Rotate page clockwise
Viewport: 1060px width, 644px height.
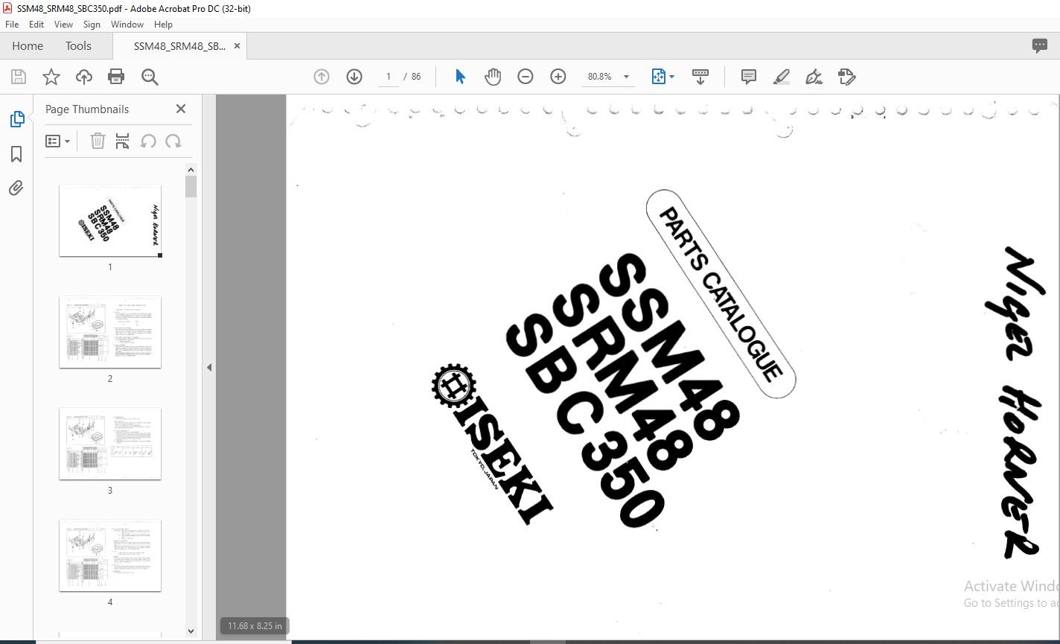173,141
